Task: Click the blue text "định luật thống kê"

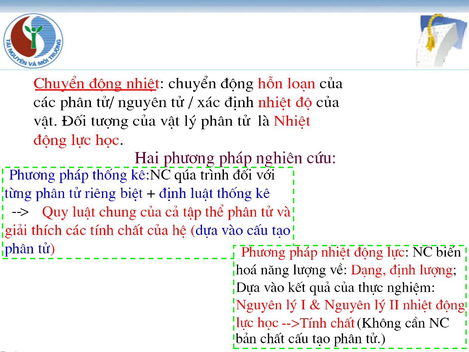Action: click(x=214, y=193)
